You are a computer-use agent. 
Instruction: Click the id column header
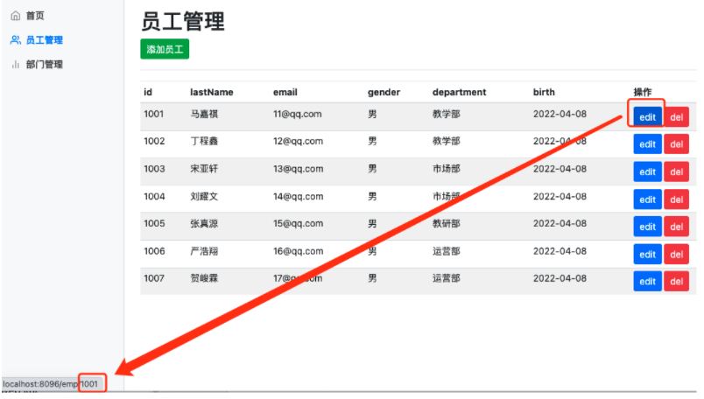148,92
